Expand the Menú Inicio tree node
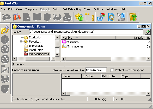Screen dimensions: 153x109 (x=21, y=50)
